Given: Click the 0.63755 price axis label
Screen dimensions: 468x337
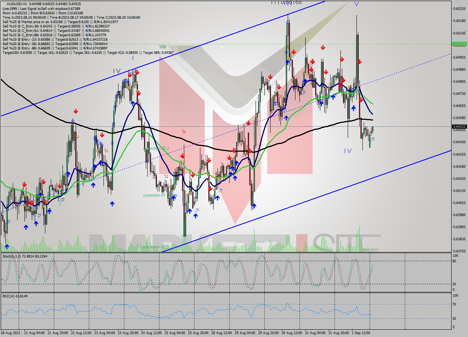Looking at the screenshot, I should [x=459, y=251].
